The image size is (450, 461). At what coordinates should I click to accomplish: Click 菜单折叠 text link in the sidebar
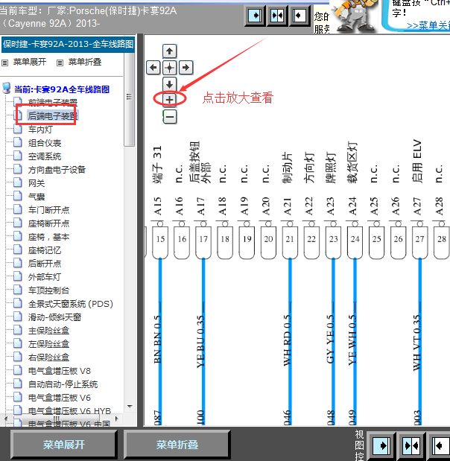pos(85,62)
